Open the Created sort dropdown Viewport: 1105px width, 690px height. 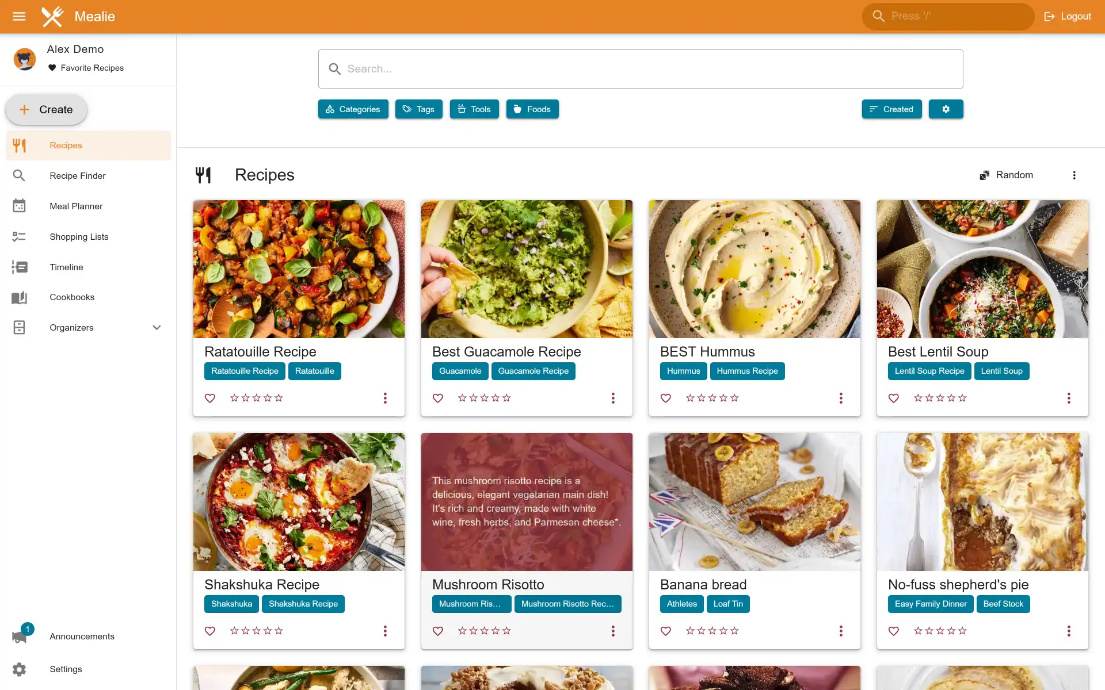891,109
